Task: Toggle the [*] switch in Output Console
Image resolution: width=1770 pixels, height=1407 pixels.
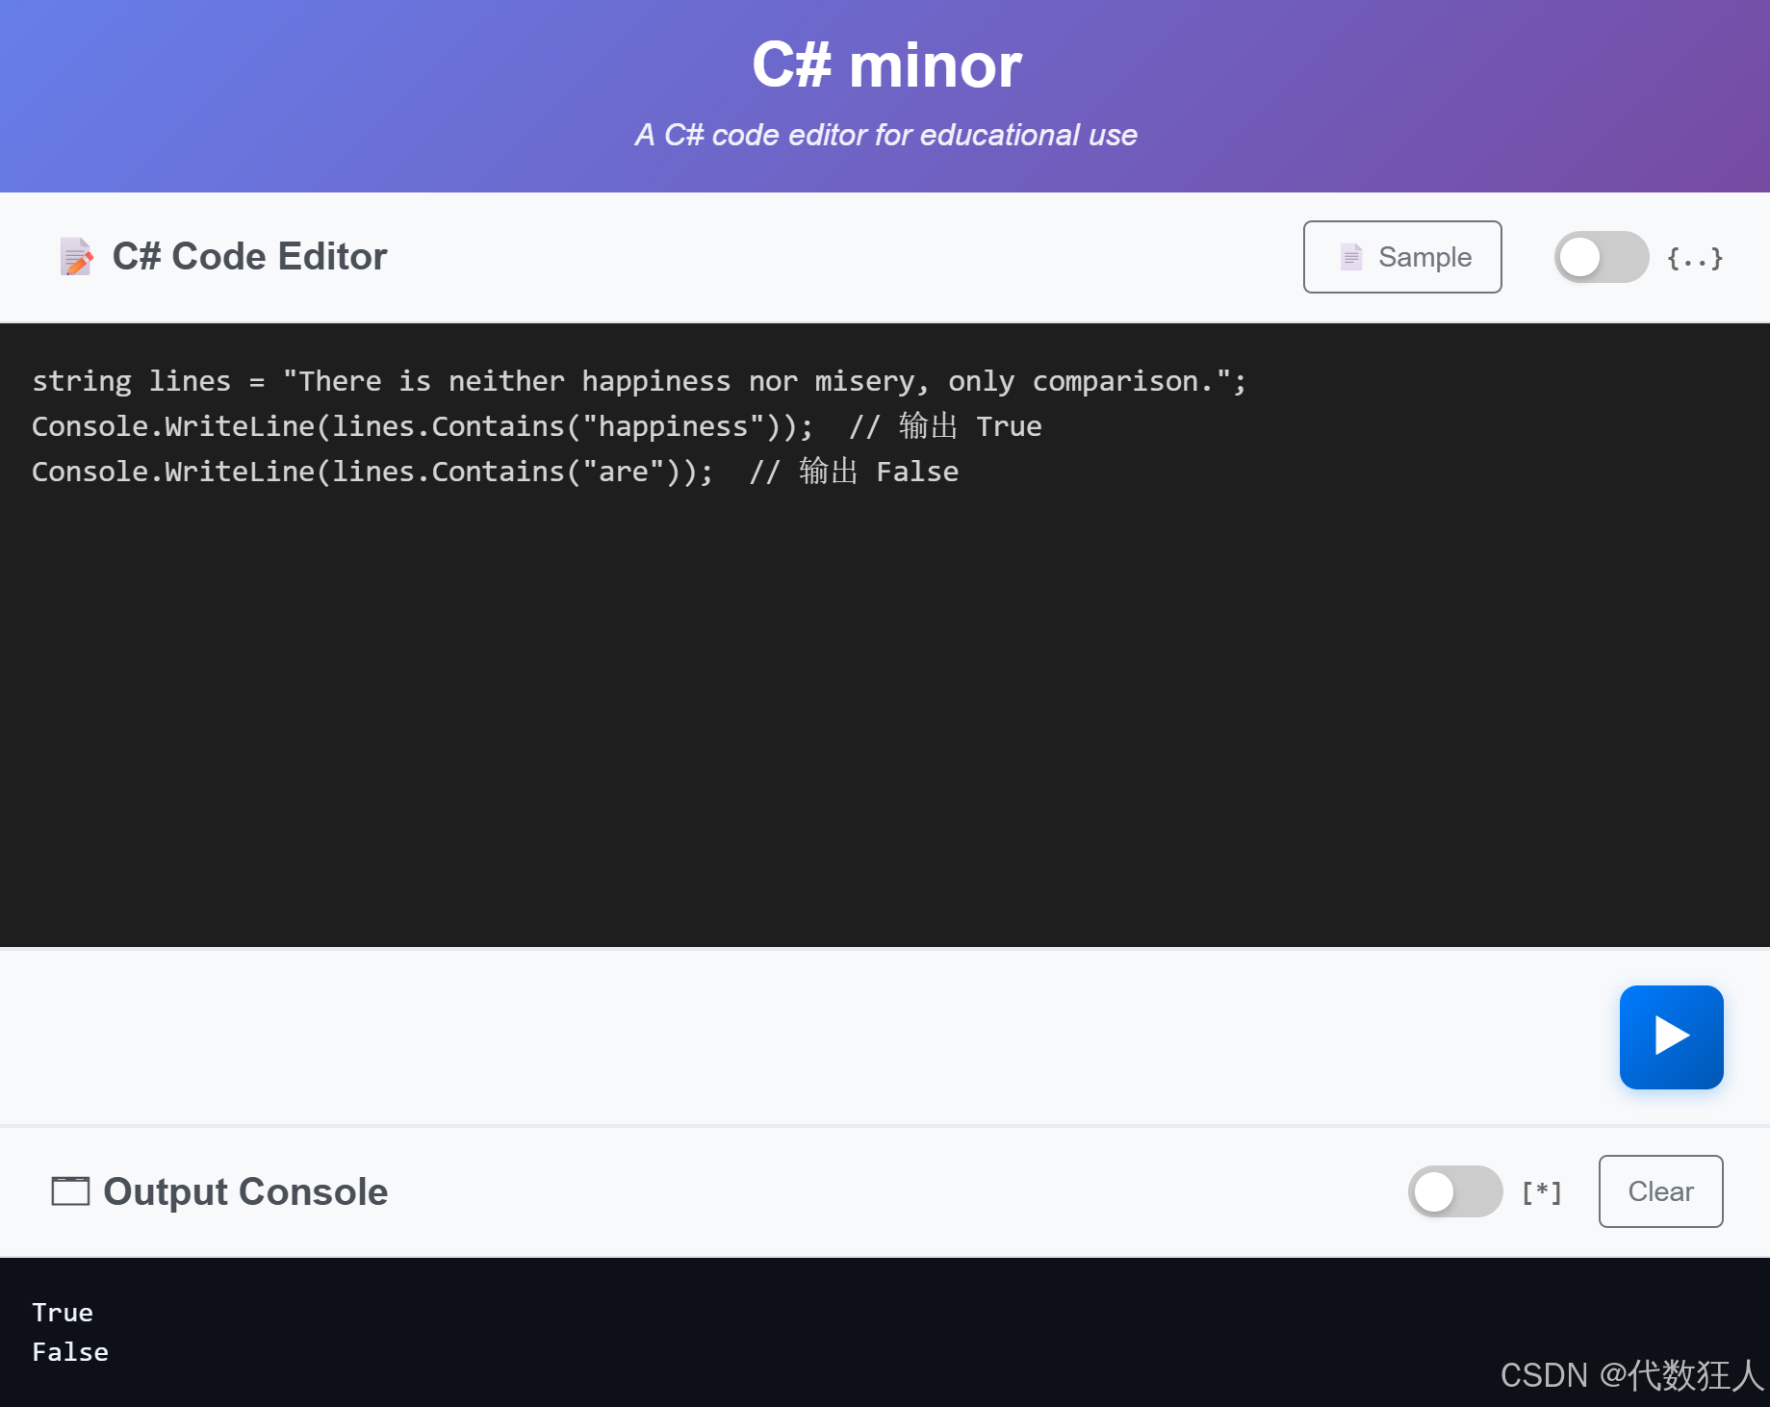Action: pos(1454,1191)
